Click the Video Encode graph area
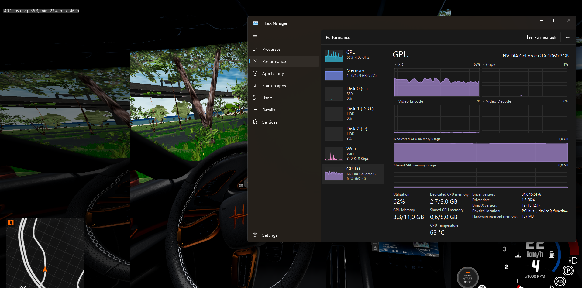The image size is (582, 288). coord(437,119)
